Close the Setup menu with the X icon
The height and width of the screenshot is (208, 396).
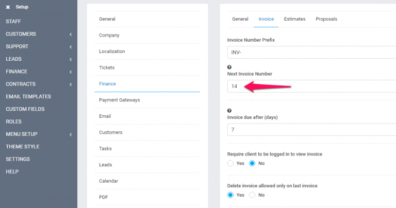(8, 7)
